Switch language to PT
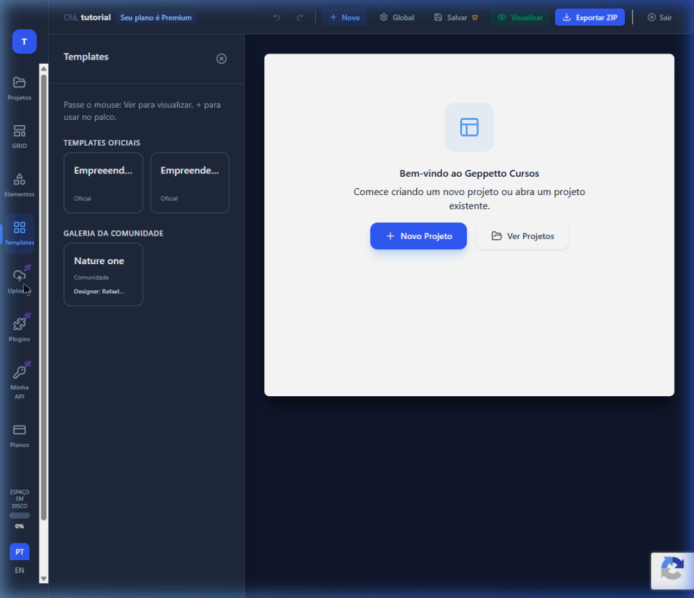Image resolution: width=694 pixels, height=598 pixels. [x=20, y=552]
